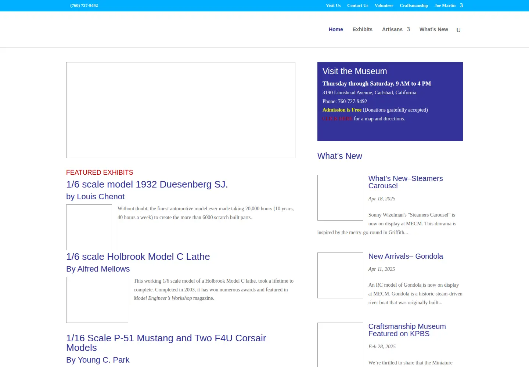Viewport: 529px width, 367px height.
Task: Click the Gondola post thumbnail
Action: click(340, 275)
